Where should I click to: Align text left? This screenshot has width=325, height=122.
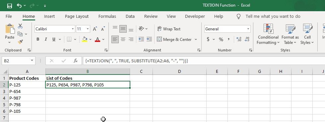(x=115, y=39)
